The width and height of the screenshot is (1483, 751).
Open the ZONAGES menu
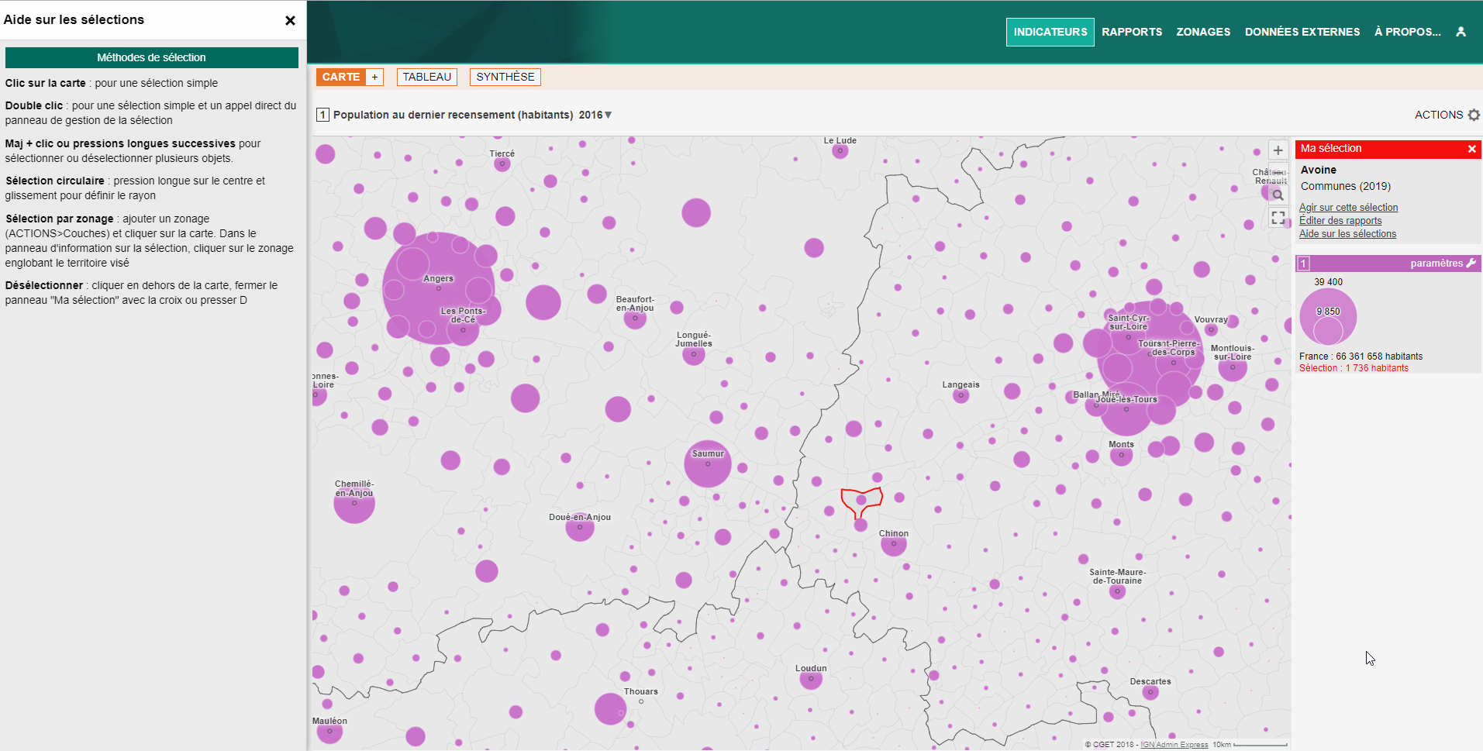[1203, 32]
